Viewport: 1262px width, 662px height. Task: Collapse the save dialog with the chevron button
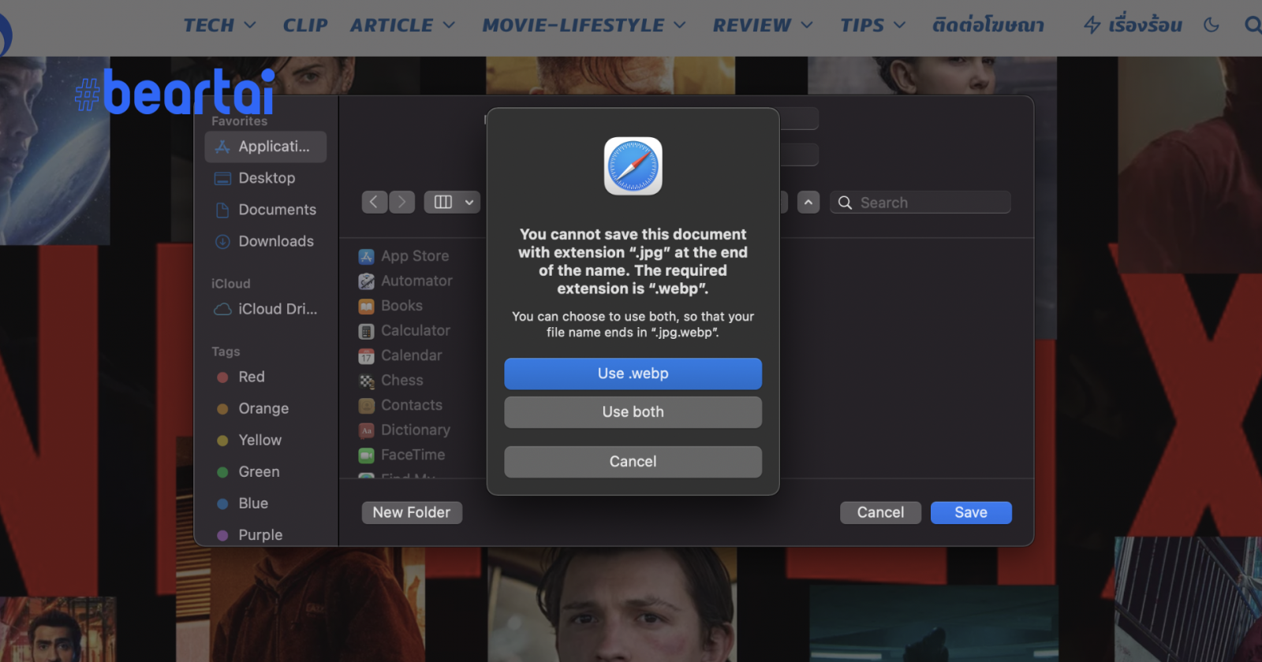coord(808,203)
